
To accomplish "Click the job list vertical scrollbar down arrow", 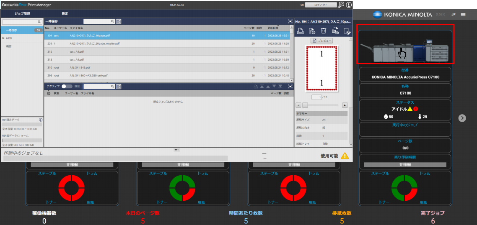I will (292, 80).
